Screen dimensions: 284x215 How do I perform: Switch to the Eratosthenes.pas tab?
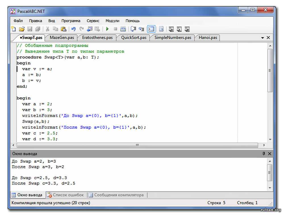click(97, 38)
